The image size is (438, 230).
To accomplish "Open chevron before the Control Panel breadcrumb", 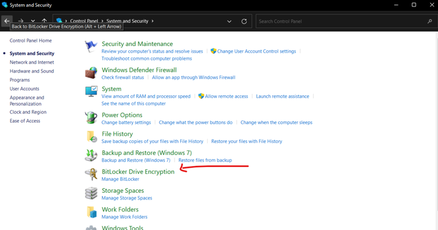I will tap(66, 21).
